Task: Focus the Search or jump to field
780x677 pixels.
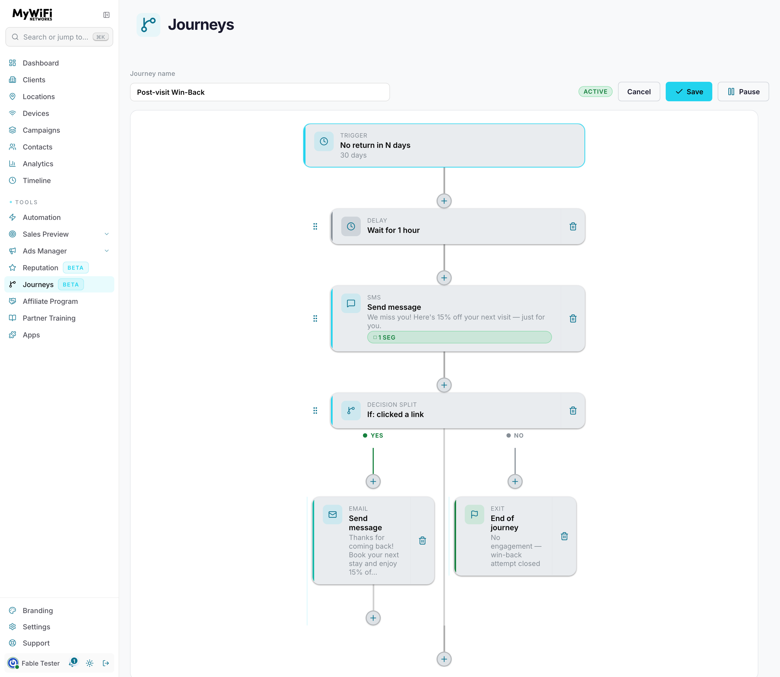Action: (x=59, y=37)
